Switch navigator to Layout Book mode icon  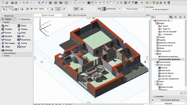click(180, 17)
